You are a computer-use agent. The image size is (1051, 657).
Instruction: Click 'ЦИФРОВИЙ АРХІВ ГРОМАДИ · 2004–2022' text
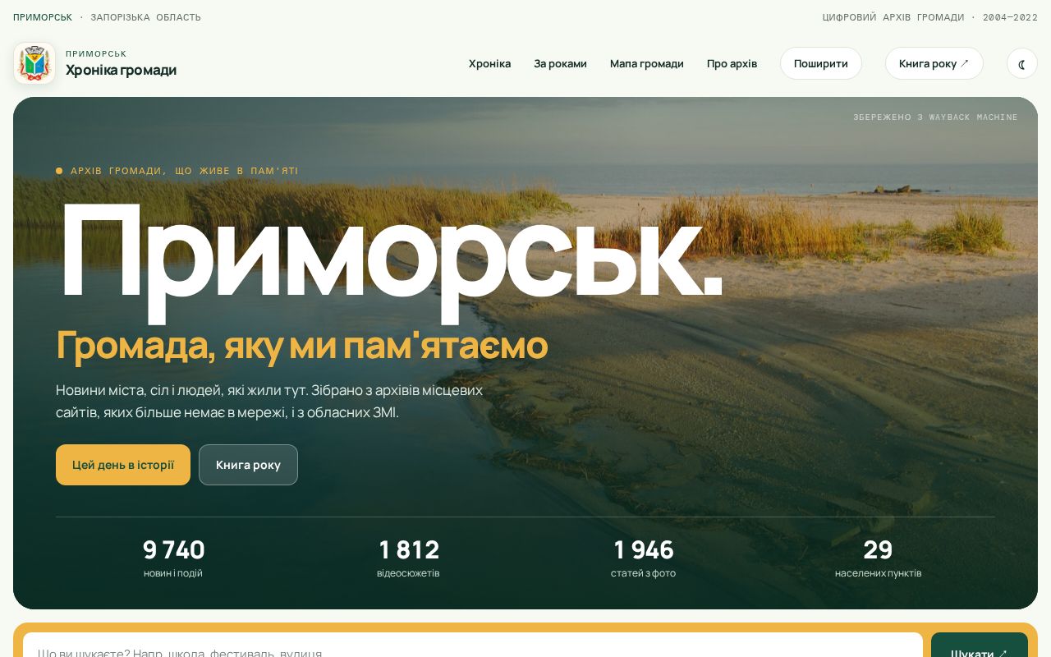(x=930, y=17)
